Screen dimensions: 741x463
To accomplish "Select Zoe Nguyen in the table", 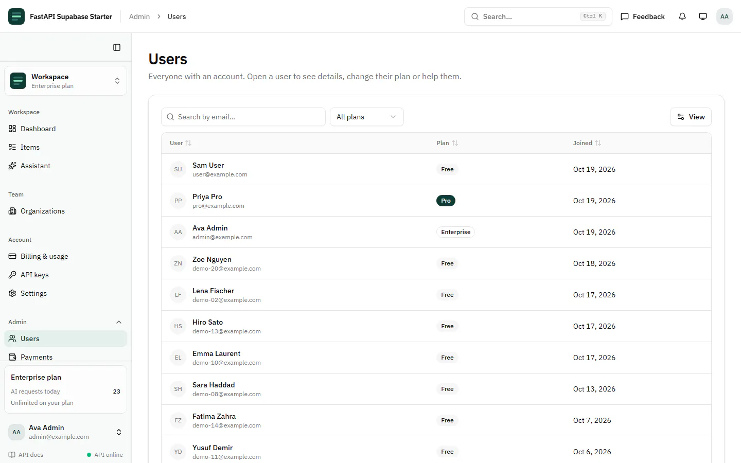I will pyautogui.click(x=436, y=263).
